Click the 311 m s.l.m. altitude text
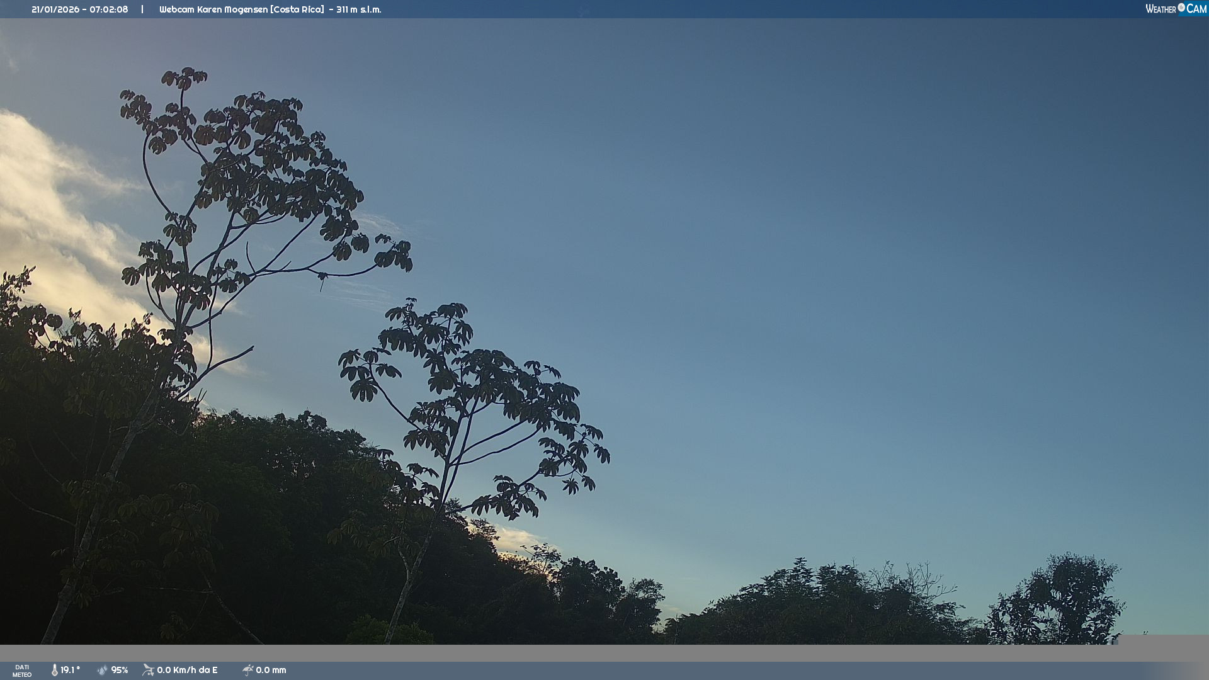1209x680 pixels. [x=358, y=9]
